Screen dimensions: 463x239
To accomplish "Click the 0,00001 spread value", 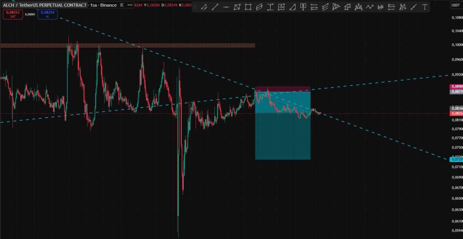I will click(30, 14).
